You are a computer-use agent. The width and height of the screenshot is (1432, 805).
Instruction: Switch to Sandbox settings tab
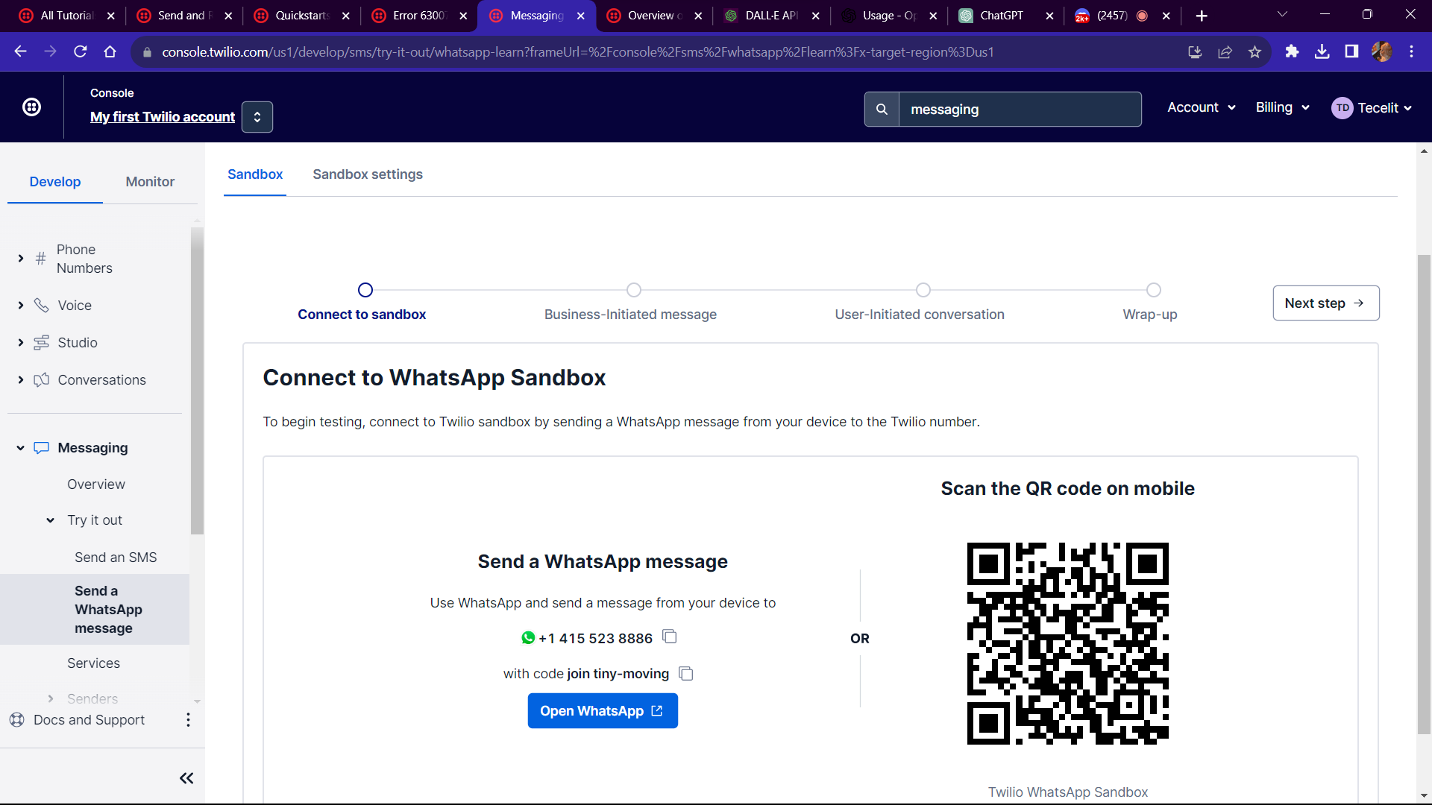pyautogui.click(x=368, y=174)
